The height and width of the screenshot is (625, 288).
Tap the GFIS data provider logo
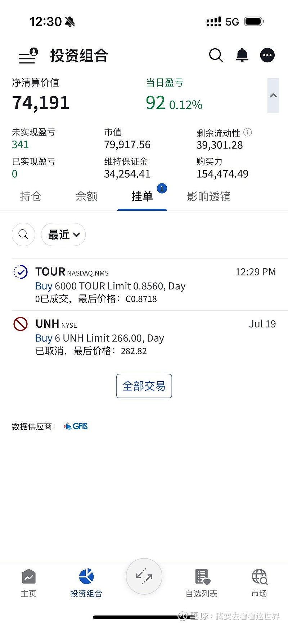point(76,426)
